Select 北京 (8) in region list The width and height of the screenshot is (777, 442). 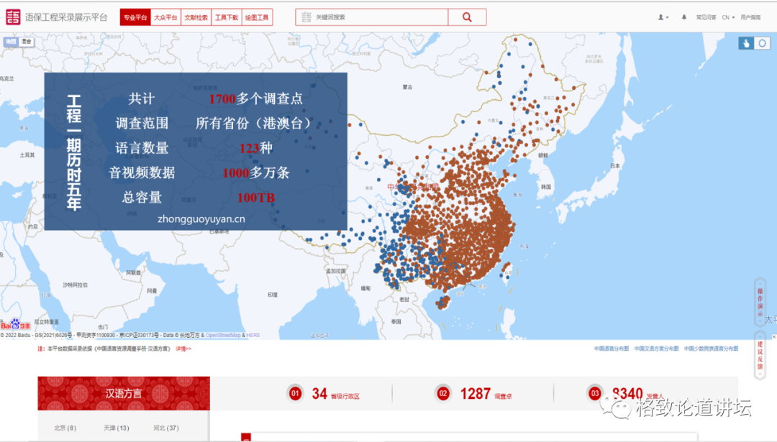click(x=65, y=428)
